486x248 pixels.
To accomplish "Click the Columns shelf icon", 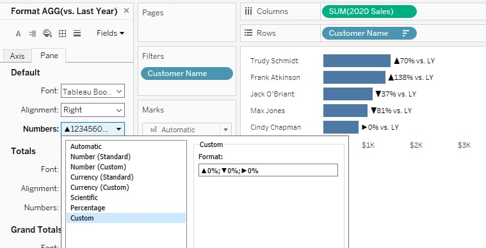I will click(248, 12).
